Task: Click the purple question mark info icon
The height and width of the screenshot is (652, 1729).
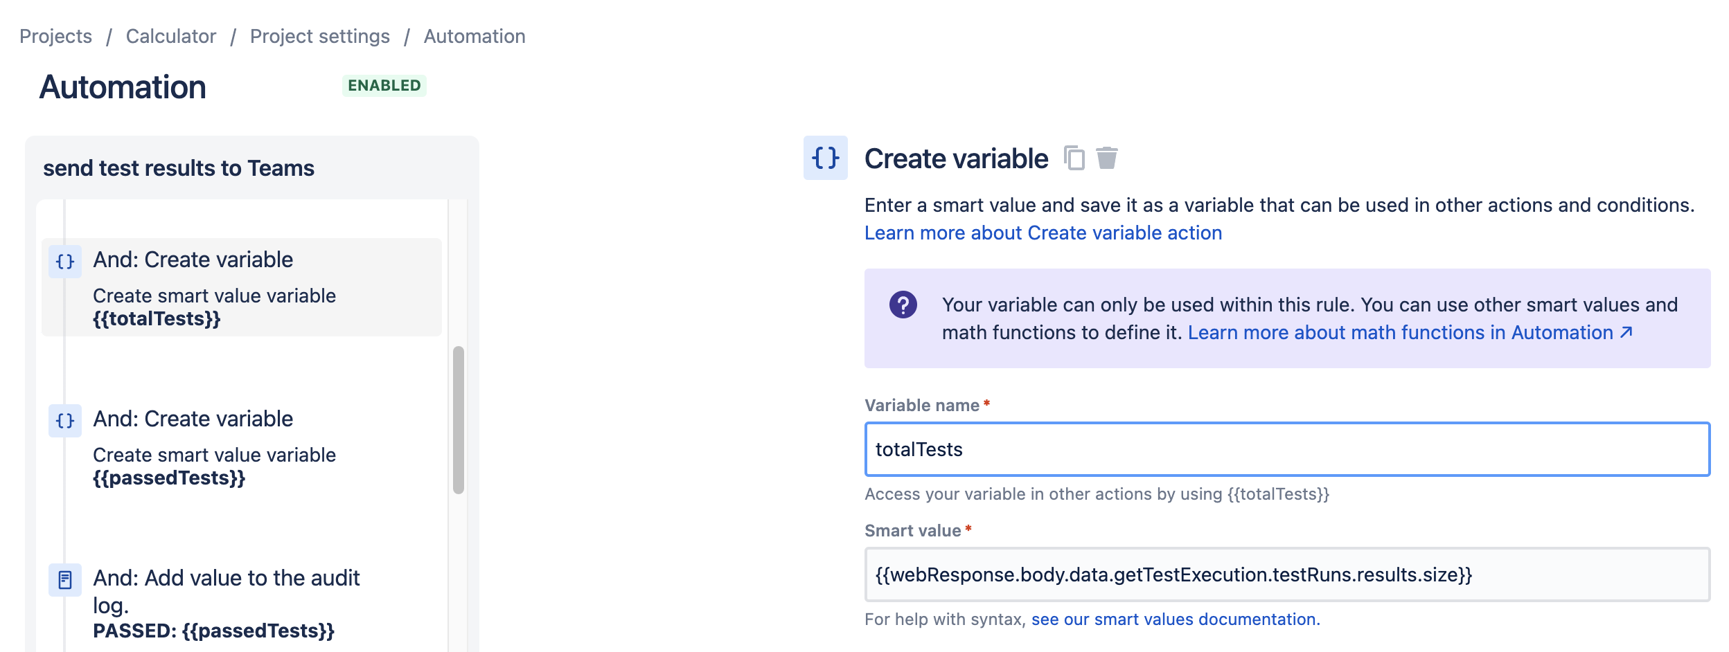Action: (x=903, y=305)
